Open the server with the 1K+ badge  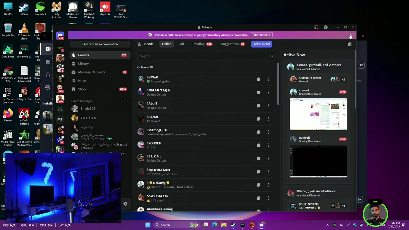pos(60,88)
